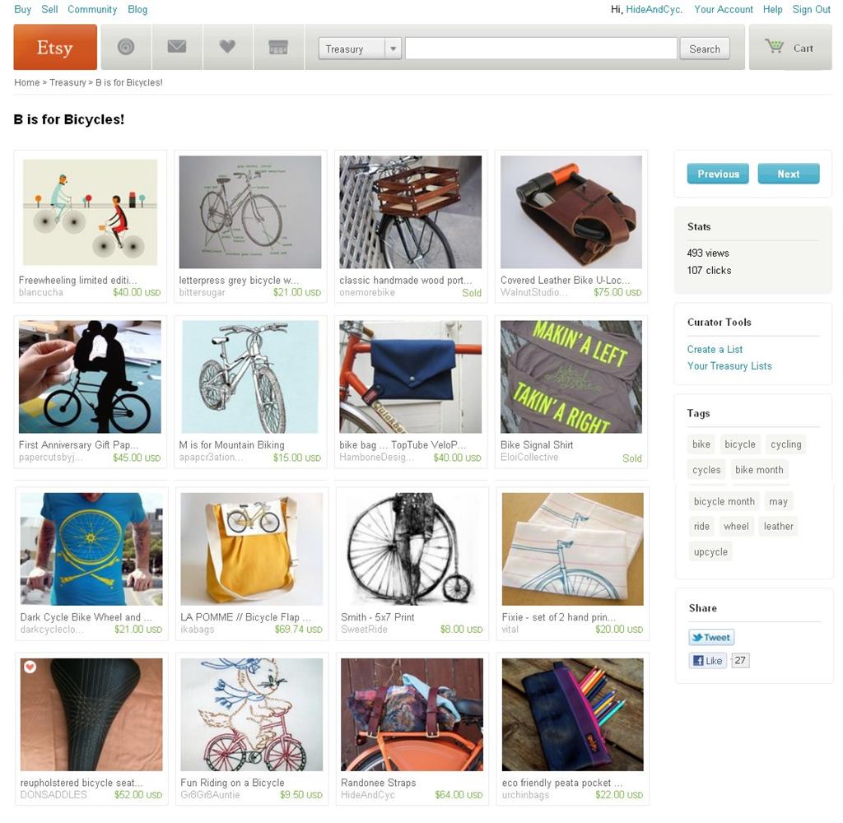The image size is (843, 823).
Task: Open conversations via the envelope icon
Action: coord(177,47)
